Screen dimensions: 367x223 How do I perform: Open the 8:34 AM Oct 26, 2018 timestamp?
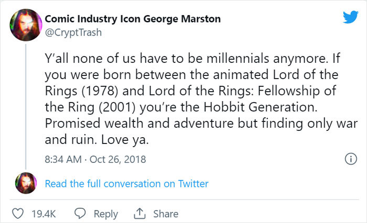95,159
